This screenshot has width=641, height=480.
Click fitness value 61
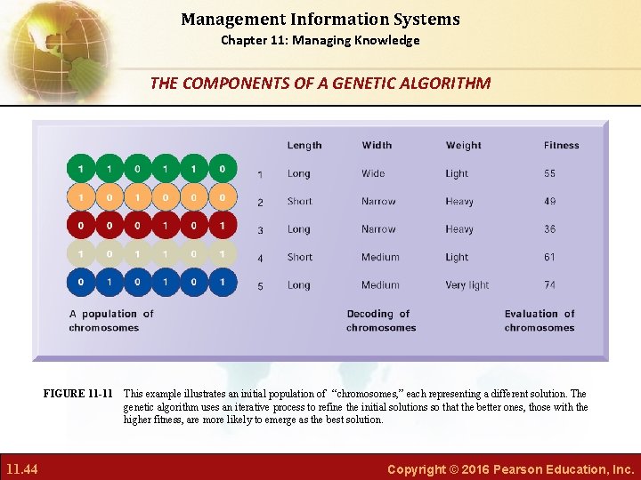549,257
